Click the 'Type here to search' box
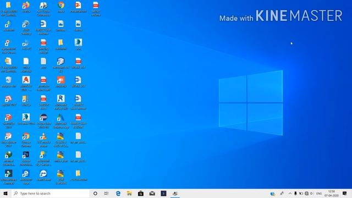The height and width of the screenshot is (198, 352). (51, 194)
